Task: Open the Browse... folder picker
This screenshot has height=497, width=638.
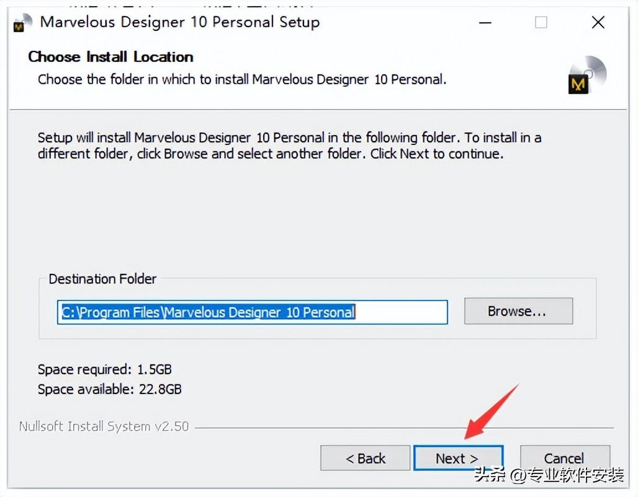Action: point(518,311)
